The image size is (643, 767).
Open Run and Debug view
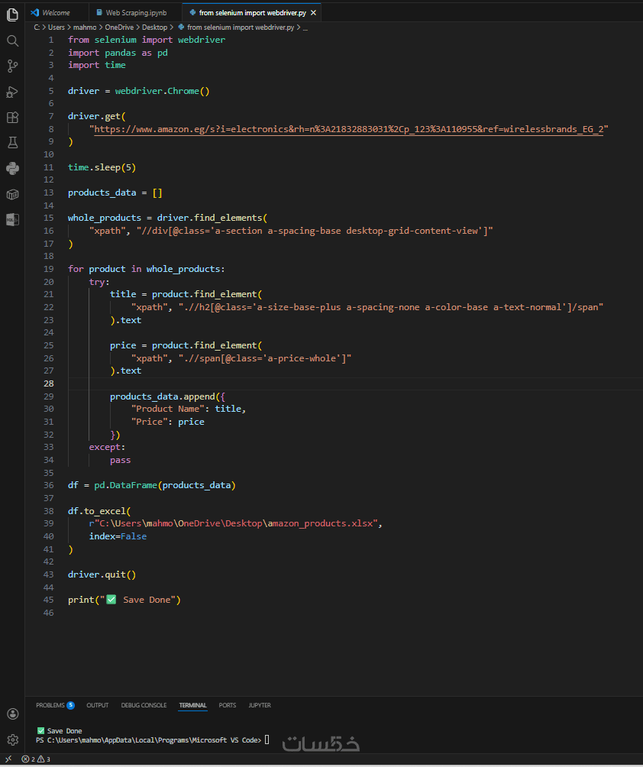click(12, 92)
